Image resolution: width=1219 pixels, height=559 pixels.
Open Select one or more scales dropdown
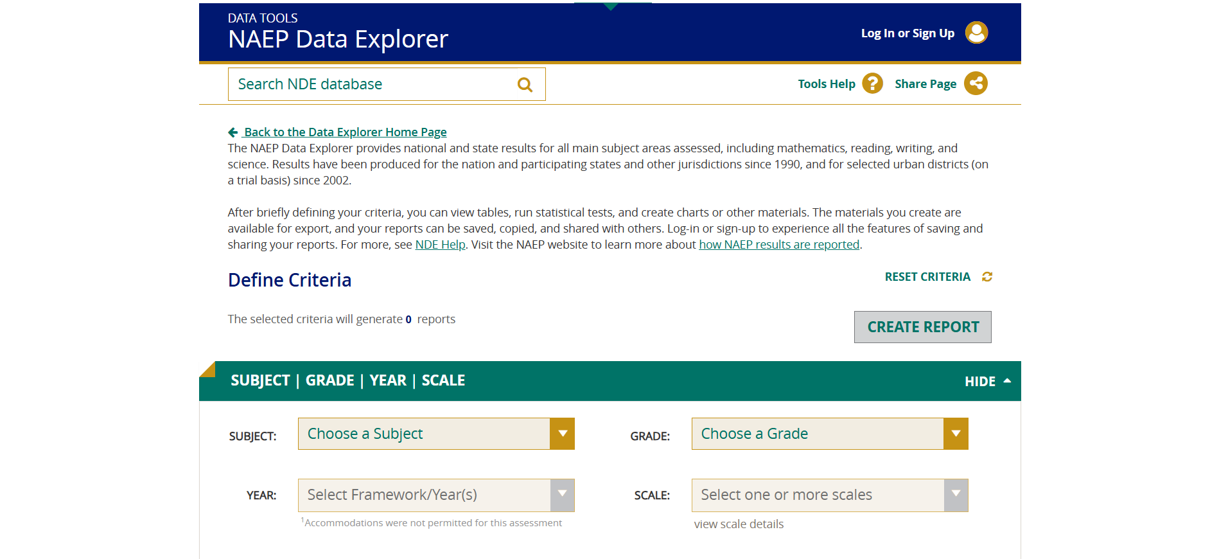[x=830, y=495]
